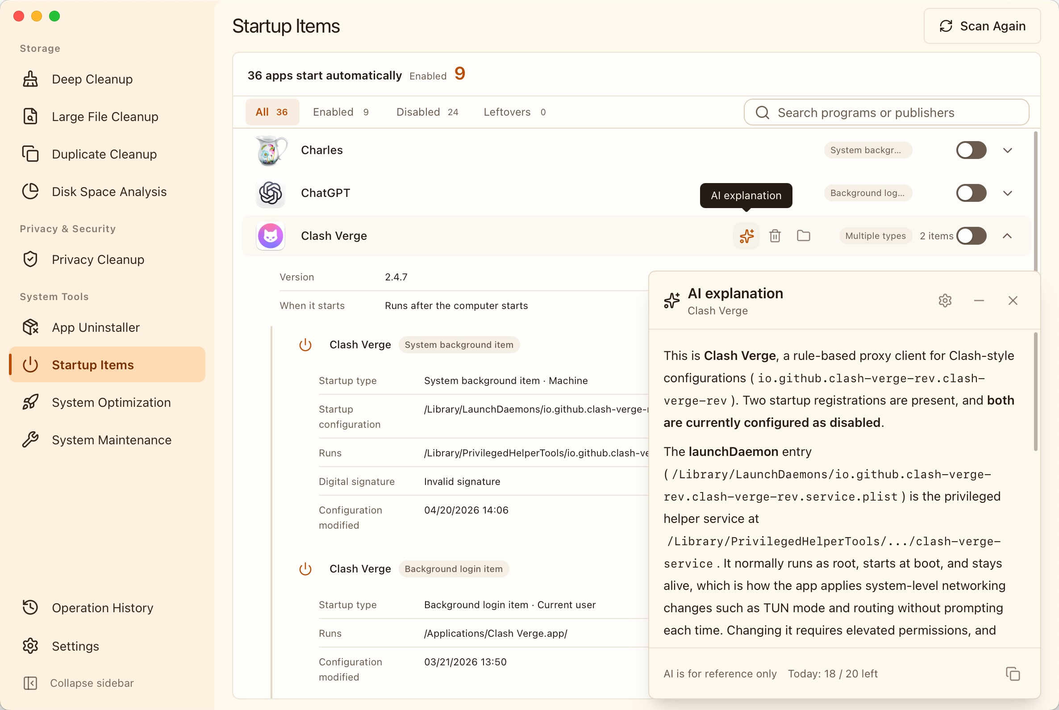This screenshot has width=1059, height=710.
Task: Expand the Charles row chevron
Action: point(1007,150)
